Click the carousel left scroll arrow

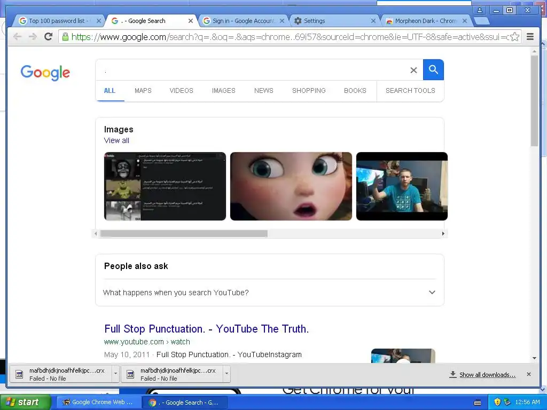click(96, 234)
